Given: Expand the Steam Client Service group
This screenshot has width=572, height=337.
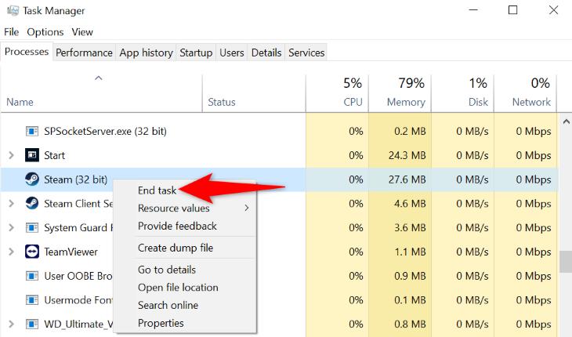Looking at the screenshot, I should click(x=11, y=204).
